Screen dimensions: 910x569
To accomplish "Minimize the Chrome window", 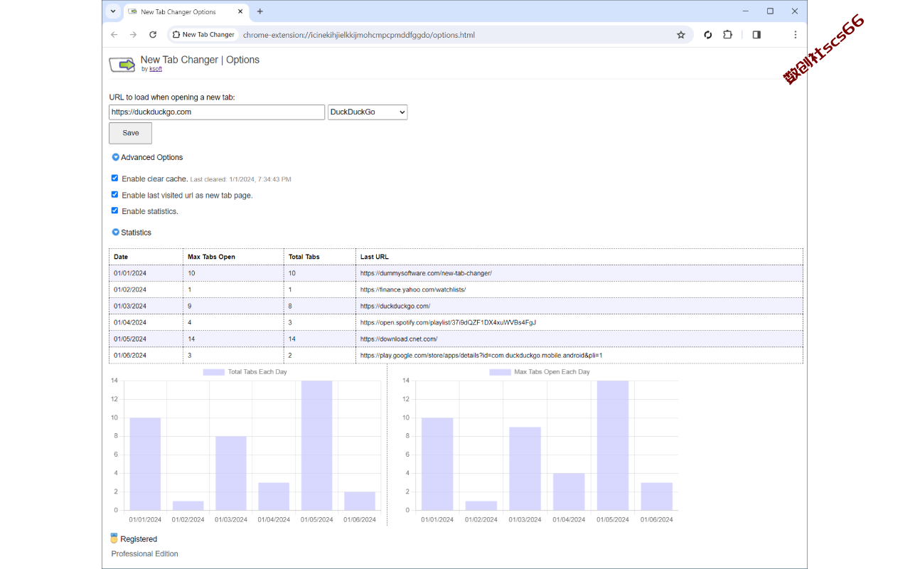I will (x=746, y=11).
